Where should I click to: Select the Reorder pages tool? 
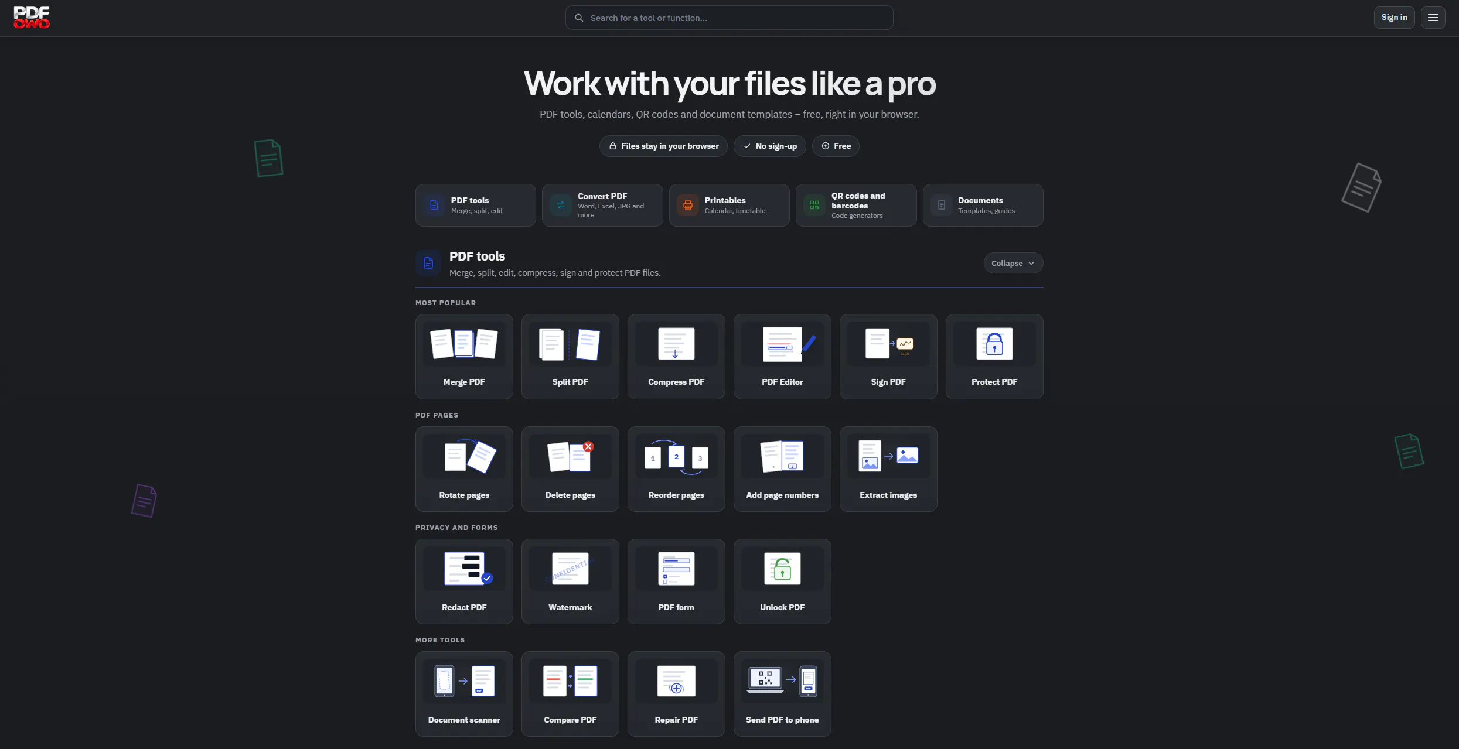tap(676, 469)
